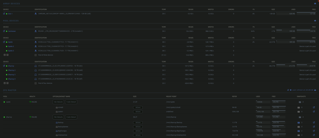Click the Pool of three devices label
The image size is (319, 138).
pyautogui.click(x=46, y=55)
